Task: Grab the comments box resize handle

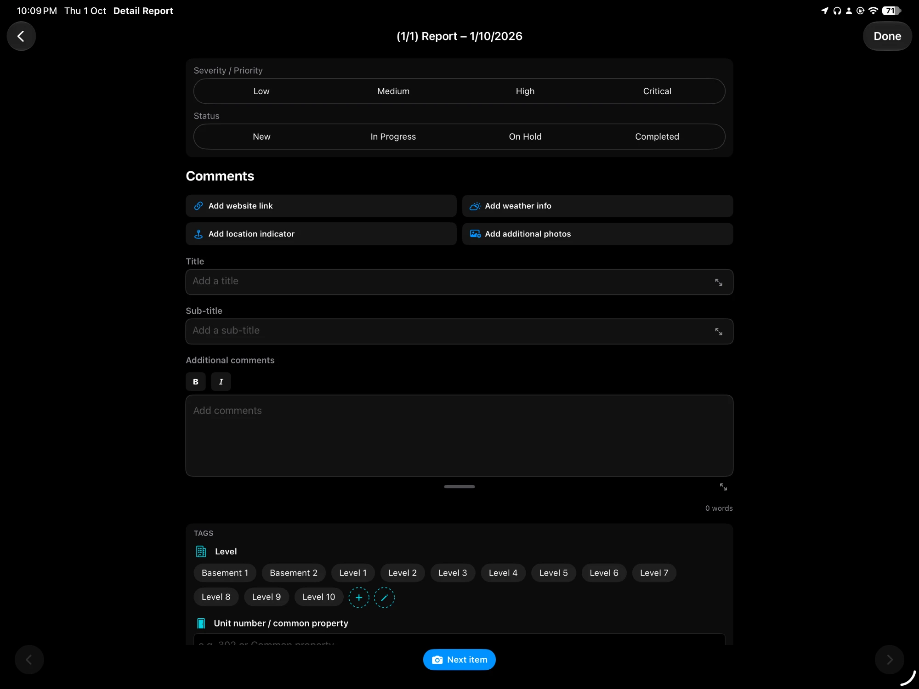Action: (459, 486)
